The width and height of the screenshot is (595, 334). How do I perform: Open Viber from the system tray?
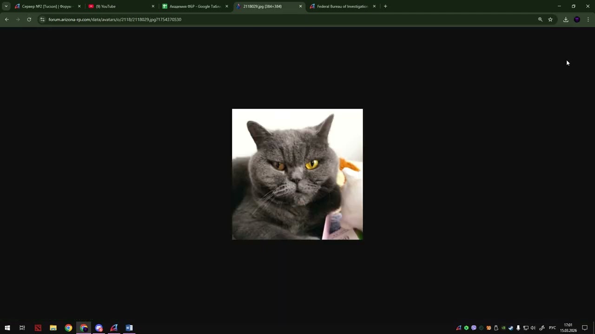click(474, 328)
